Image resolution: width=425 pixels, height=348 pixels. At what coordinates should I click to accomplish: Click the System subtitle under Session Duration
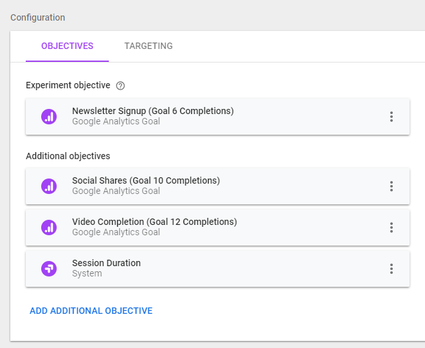(87, 273)
